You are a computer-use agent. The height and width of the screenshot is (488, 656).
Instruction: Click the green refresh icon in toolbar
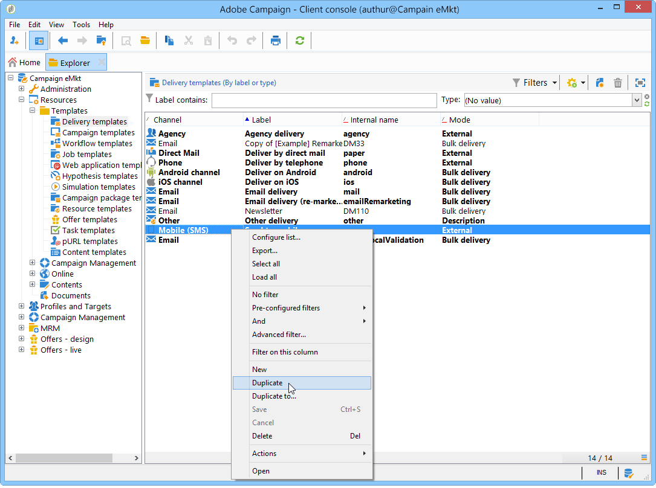tap(299, 40)
